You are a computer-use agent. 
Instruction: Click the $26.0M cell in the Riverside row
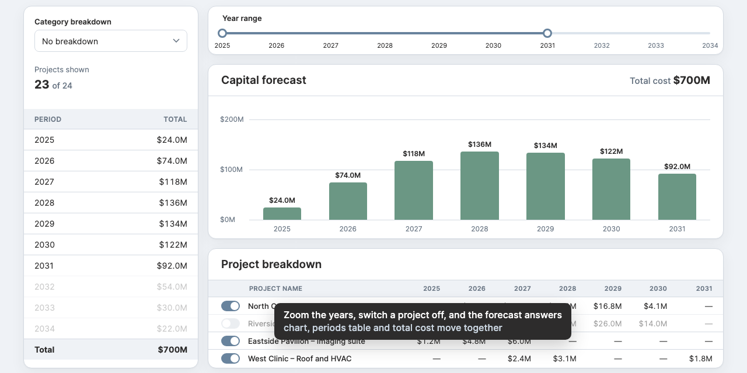[x=608, y=323]
